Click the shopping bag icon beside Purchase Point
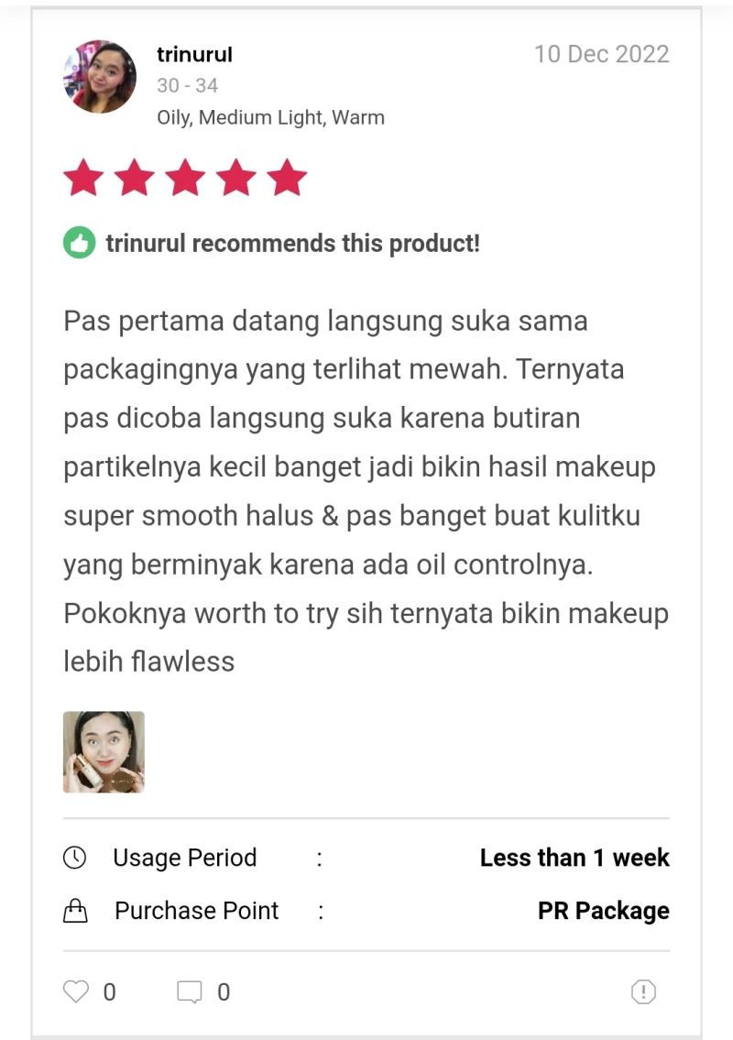The width and height of the screenshot is (733, 1040). point(74,911)
